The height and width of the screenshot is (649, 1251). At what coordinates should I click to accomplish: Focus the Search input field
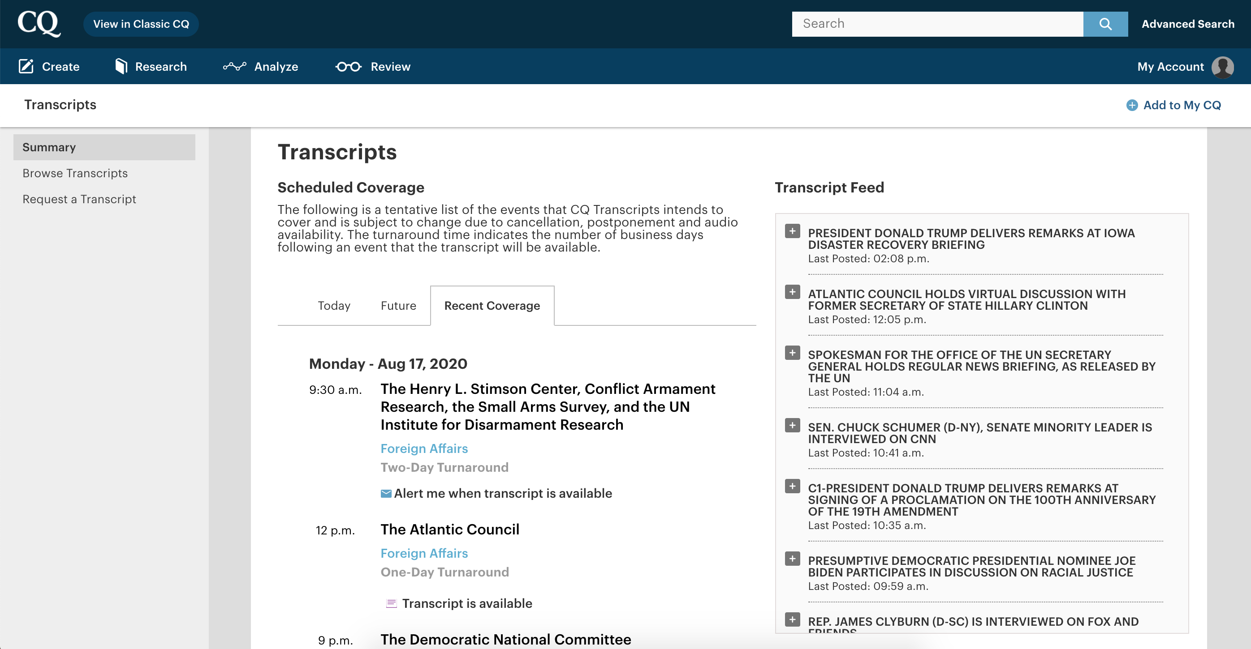point(937,24)
